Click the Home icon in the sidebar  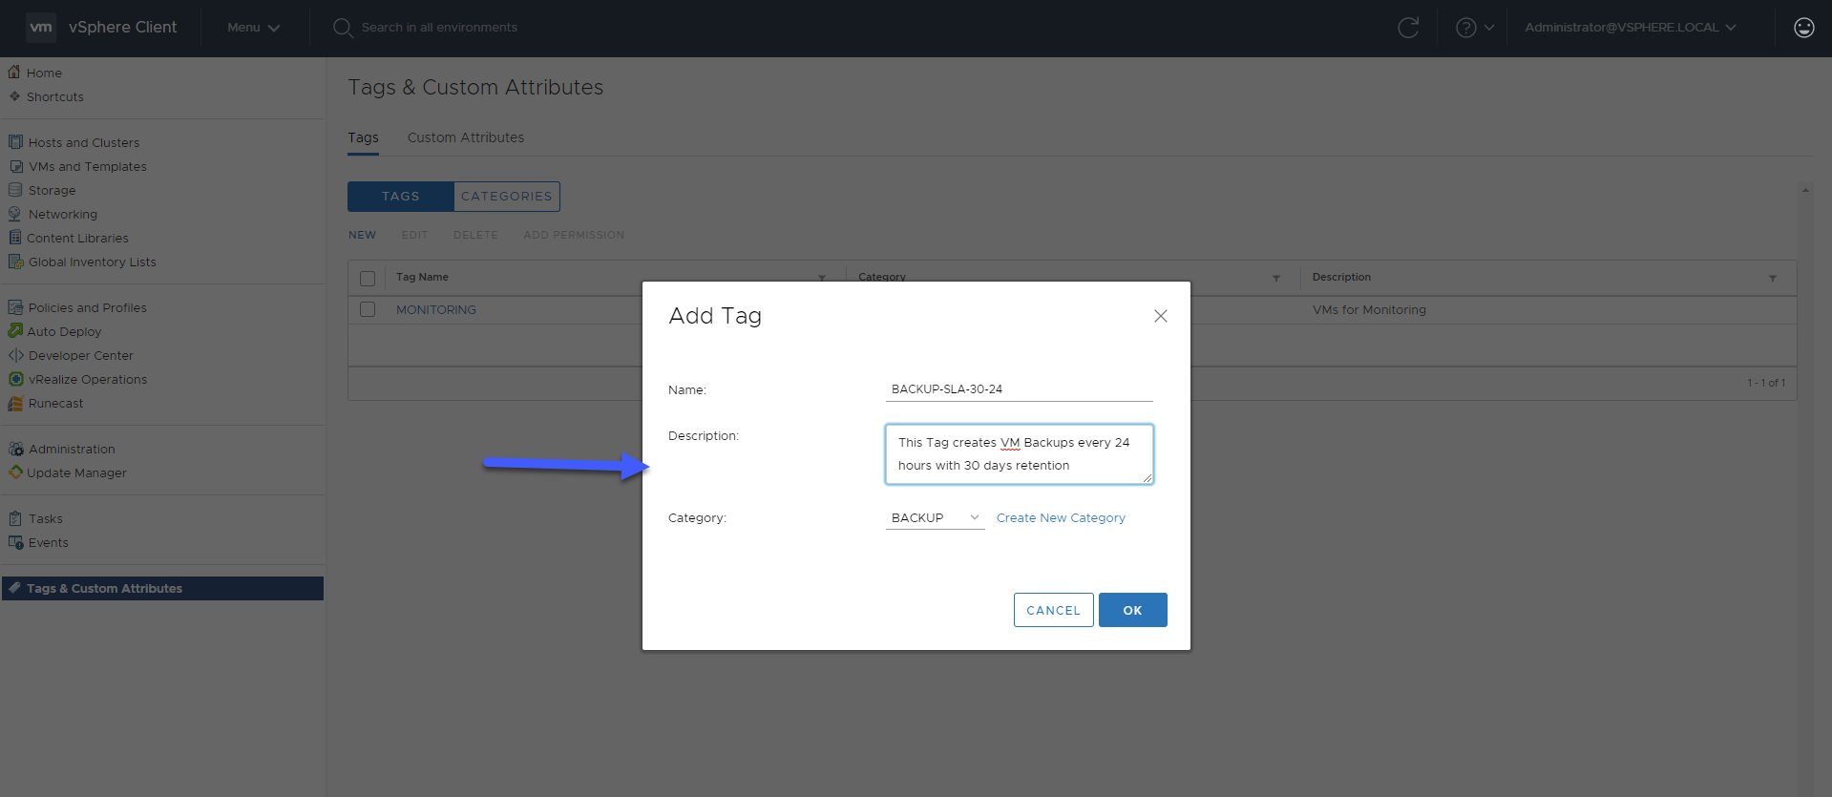tap(14, 72)
